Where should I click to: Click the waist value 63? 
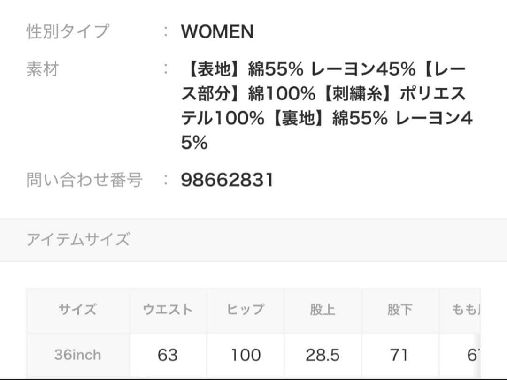tap(168, 355)
